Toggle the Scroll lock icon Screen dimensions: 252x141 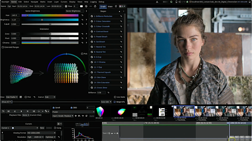tap(54, 108)
